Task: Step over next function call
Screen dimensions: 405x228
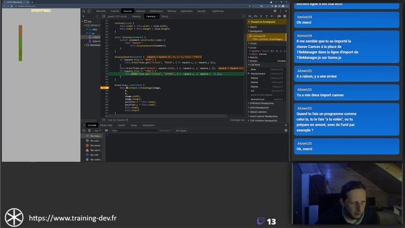Action: tap(256, 16)
